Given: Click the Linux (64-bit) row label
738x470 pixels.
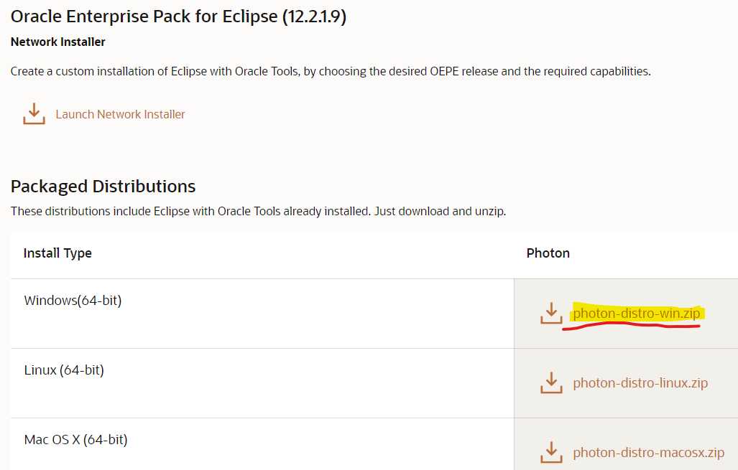Looking at the screenshot, I should click(x=64, y=370).
